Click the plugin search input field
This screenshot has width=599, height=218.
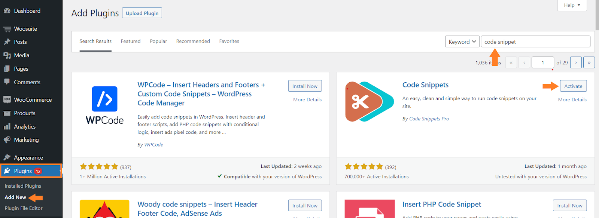[535, 42]
